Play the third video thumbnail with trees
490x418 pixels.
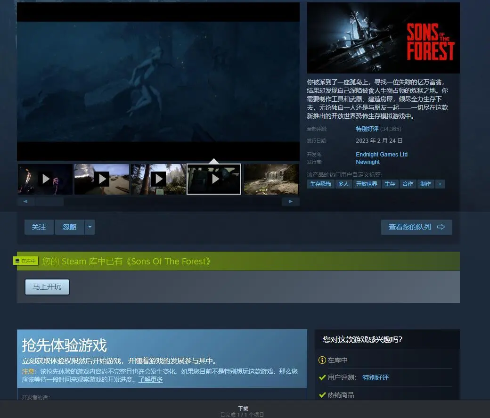coord(158,179)
